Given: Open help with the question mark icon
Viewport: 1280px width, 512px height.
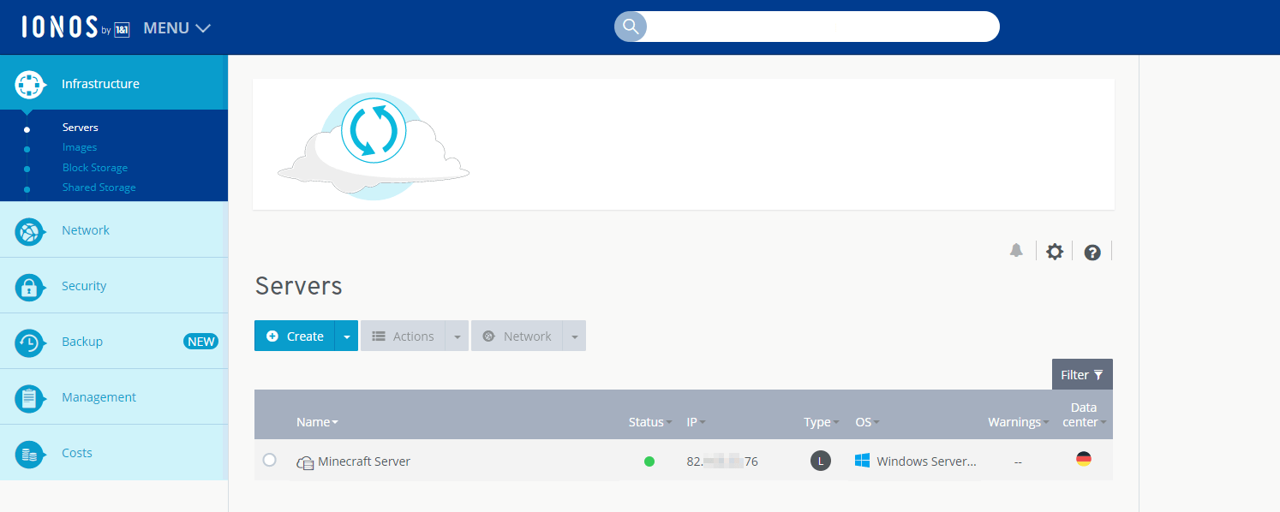Looking at the screenshot, I should click(1092, 251).
